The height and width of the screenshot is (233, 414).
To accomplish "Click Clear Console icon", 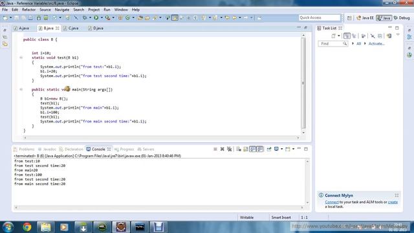I will (x=239, y=150).
